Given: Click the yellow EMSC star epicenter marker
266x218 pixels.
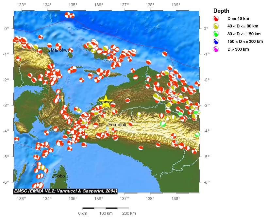Looking at the screenshot, I should [x=106, y=102].
